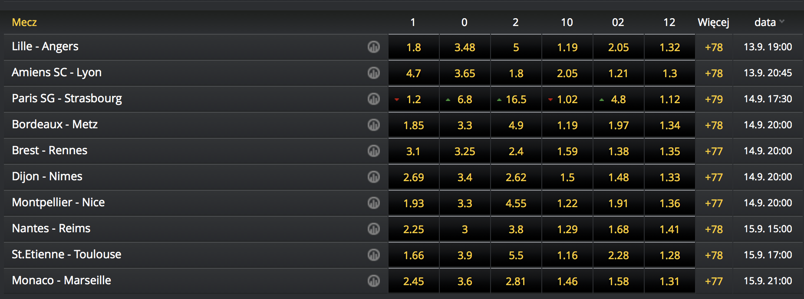This screenshot has height=299, width=804.
Task: Click the Więcej column header
Action: [x=713, y=23]
